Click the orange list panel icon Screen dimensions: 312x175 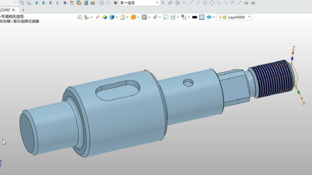tap(72, 3)
